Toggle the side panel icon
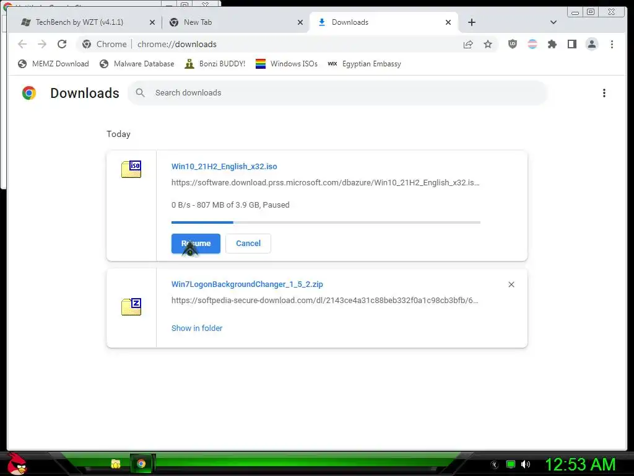Viewport: 634px width, 476px height. 571,44
